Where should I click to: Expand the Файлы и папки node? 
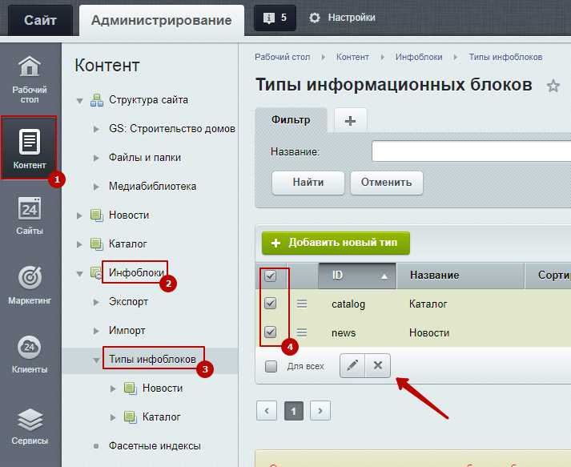pos(96,158)
